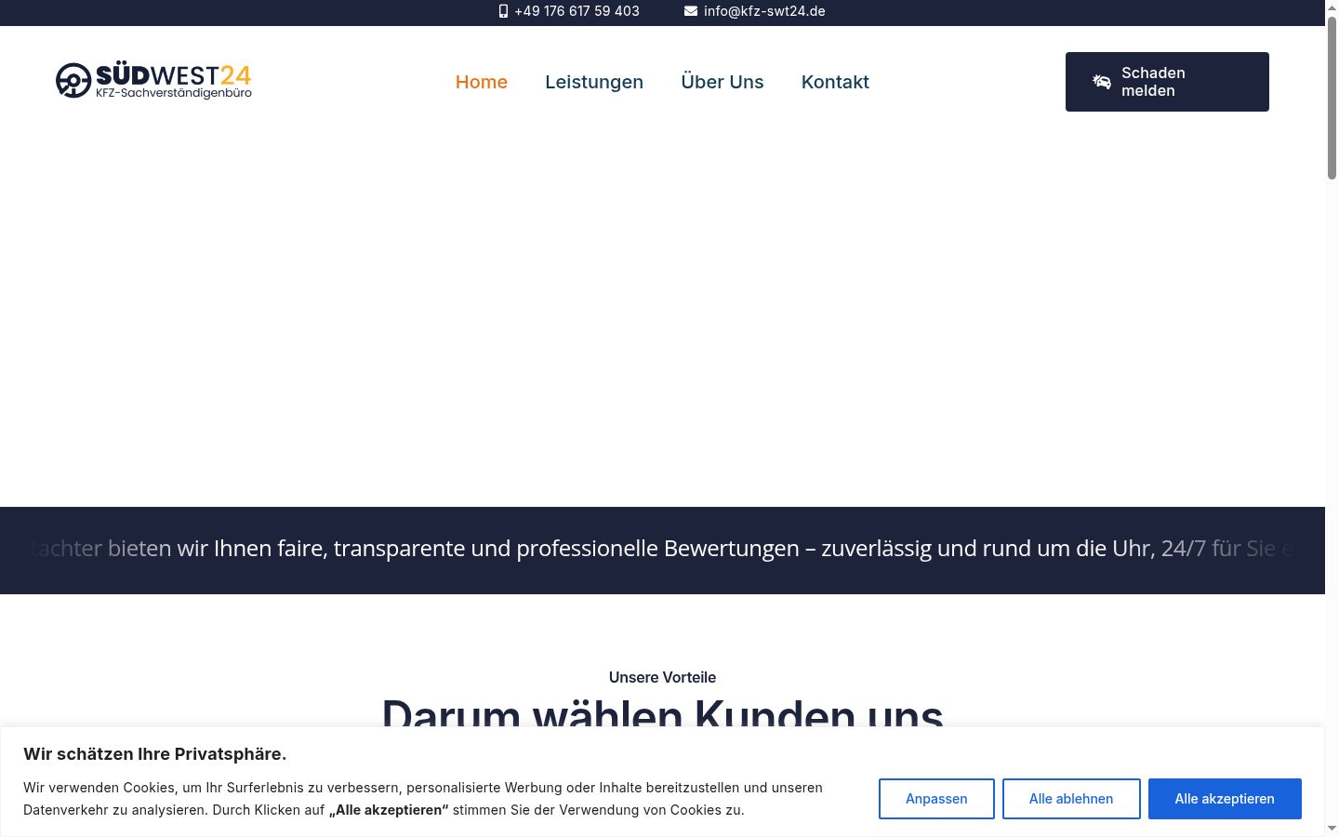Open the Über Uns page

723,82
